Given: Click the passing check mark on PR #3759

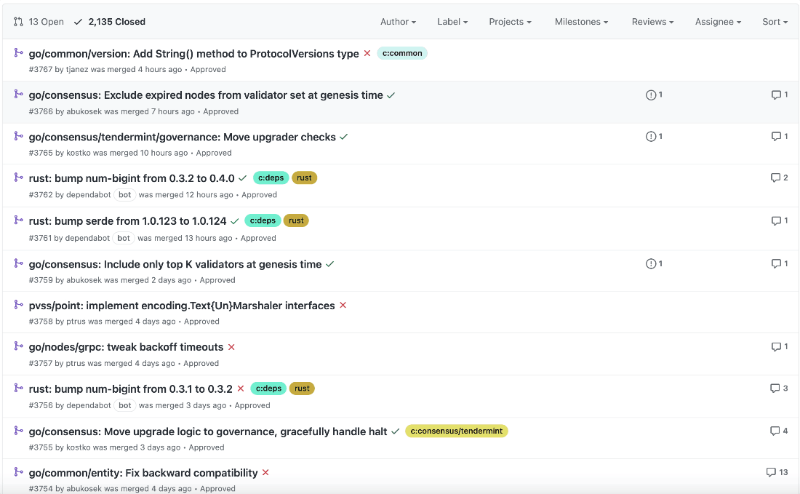Looking at the screenshot, I should click(x=329, y=264).
